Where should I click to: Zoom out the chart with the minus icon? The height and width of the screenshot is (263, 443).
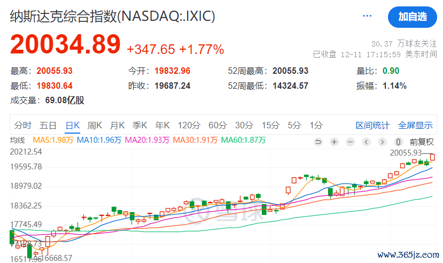(351, 142)
